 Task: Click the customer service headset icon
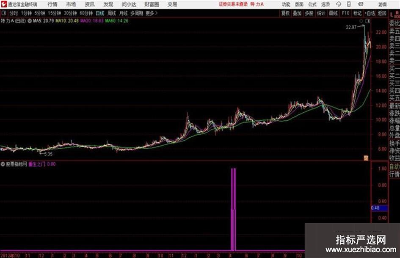click(x=339, y=4)
